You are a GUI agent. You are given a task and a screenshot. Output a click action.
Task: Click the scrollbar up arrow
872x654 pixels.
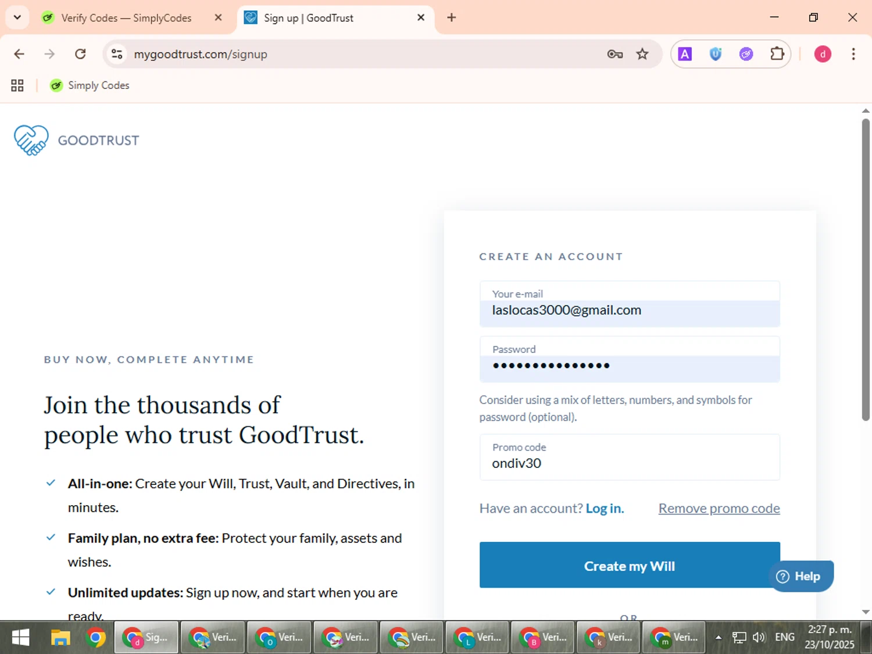coord(866,110)
